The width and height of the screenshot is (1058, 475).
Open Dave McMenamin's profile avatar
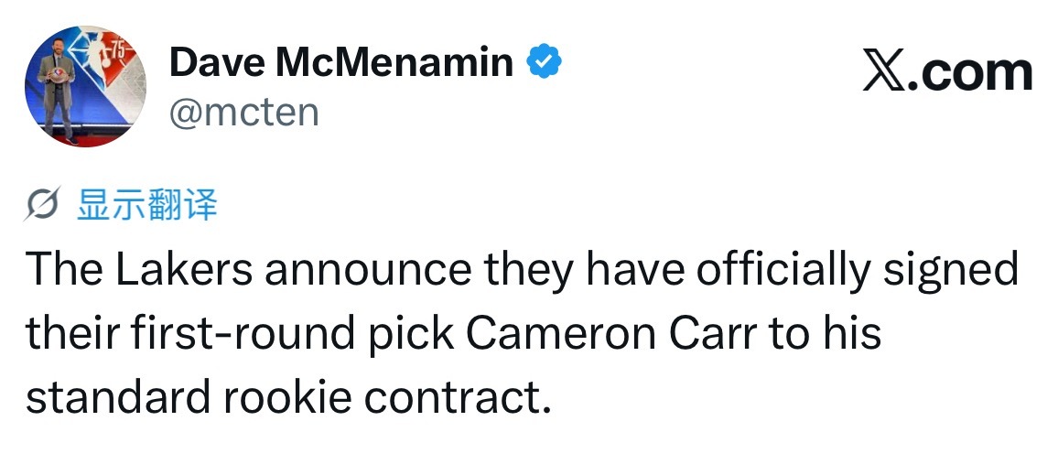(85, 86)
